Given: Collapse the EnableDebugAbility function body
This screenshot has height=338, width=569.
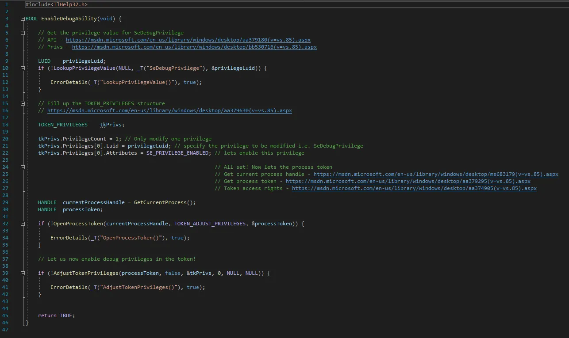Looking at the screenshot, I should click(x=23, y=18).
